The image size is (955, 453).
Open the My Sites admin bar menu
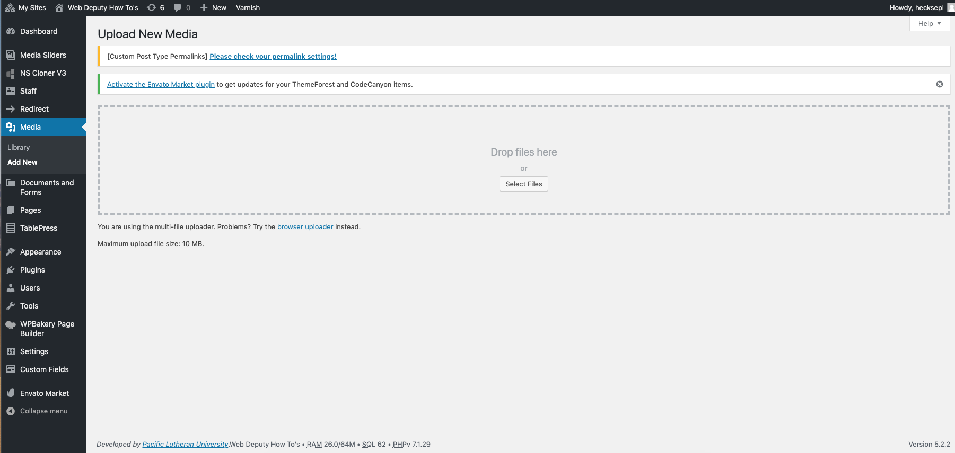(26, 7)
